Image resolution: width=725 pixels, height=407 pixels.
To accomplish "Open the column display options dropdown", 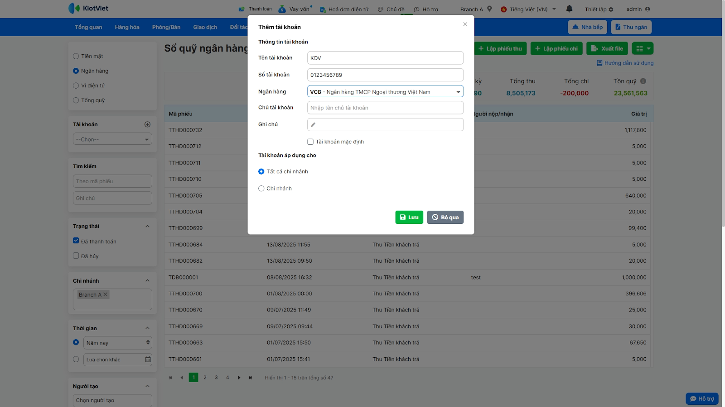I will coord(643,48).
